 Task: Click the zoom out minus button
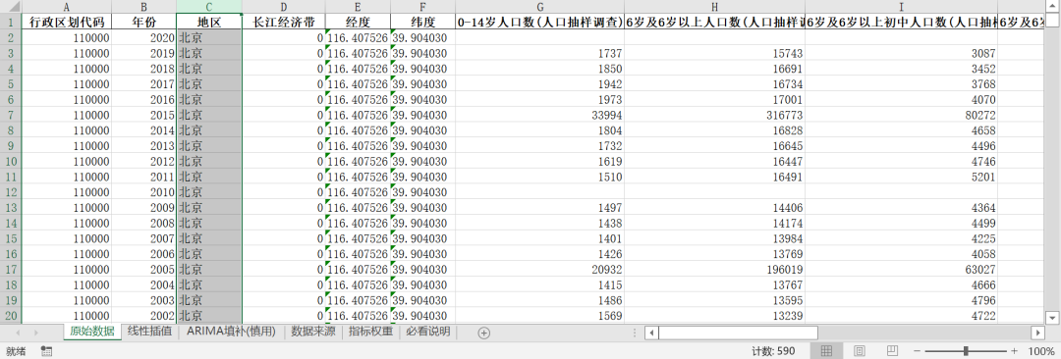click(x=917, y=351)
